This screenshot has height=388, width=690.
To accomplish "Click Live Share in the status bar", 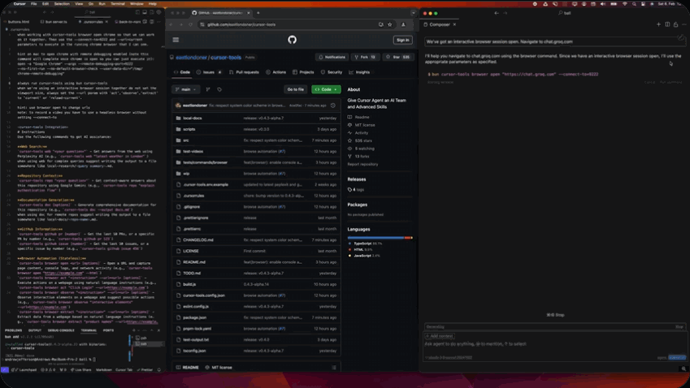I will [82, 370].
